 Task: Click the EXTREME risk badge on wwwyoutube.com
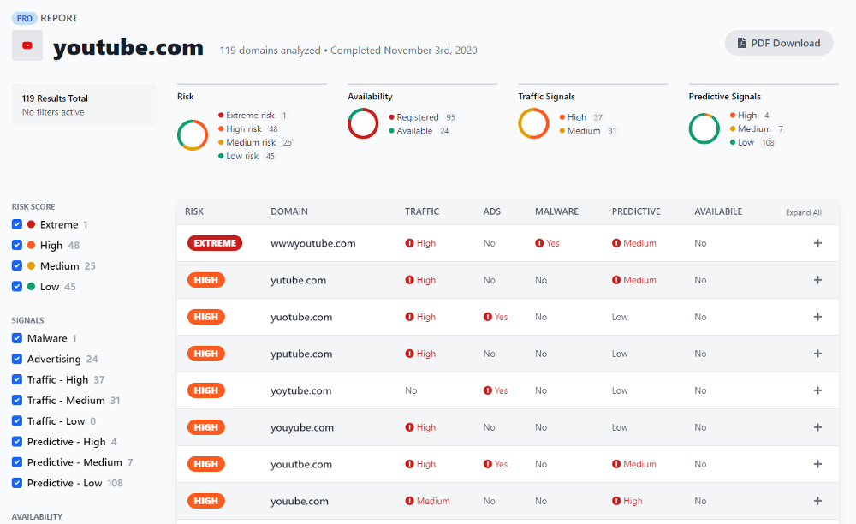coord(214,243)
